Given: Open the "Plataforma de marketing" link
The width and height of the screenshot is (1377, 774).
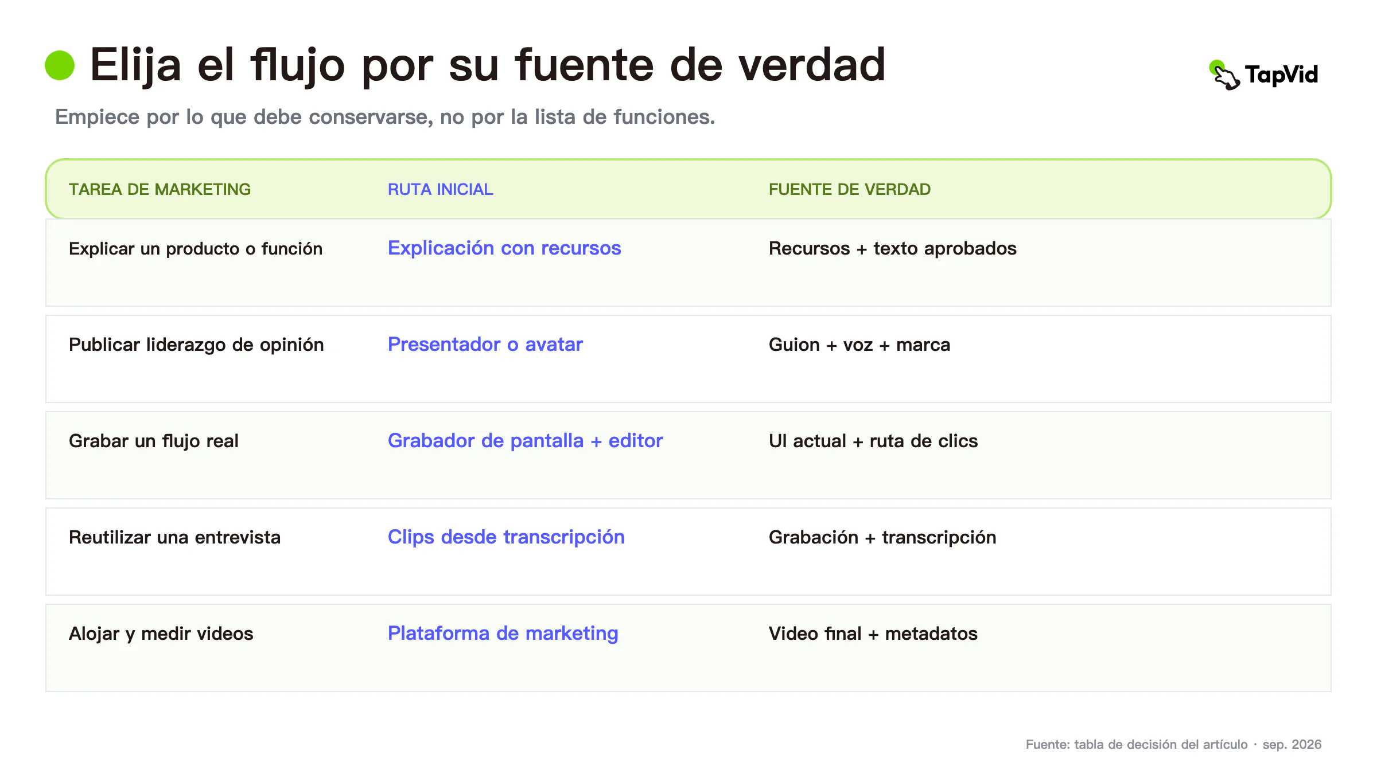Looking at the screenshot, I should pyautogui.click(x=503, y=634).
